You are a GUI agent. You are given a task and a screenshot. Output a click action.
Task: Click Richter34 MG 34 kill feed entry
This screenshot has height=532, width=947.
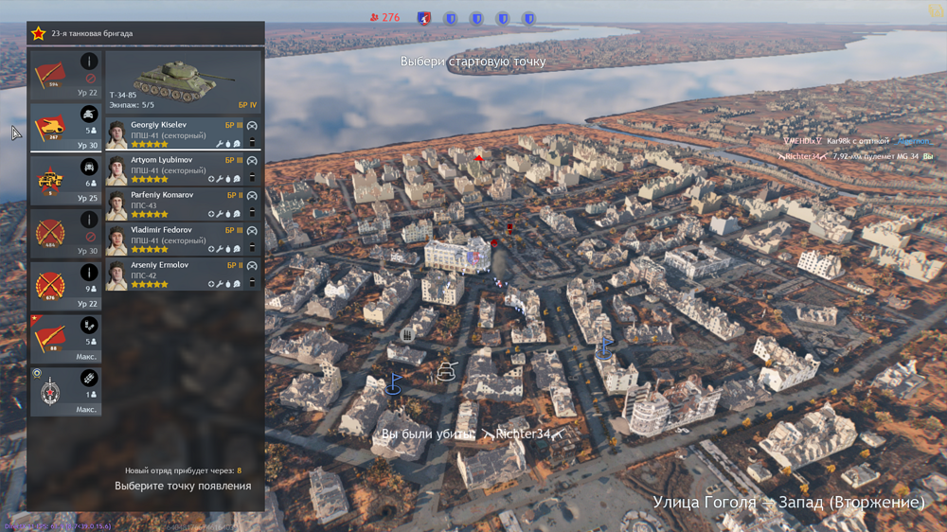[x=855, y=156]
